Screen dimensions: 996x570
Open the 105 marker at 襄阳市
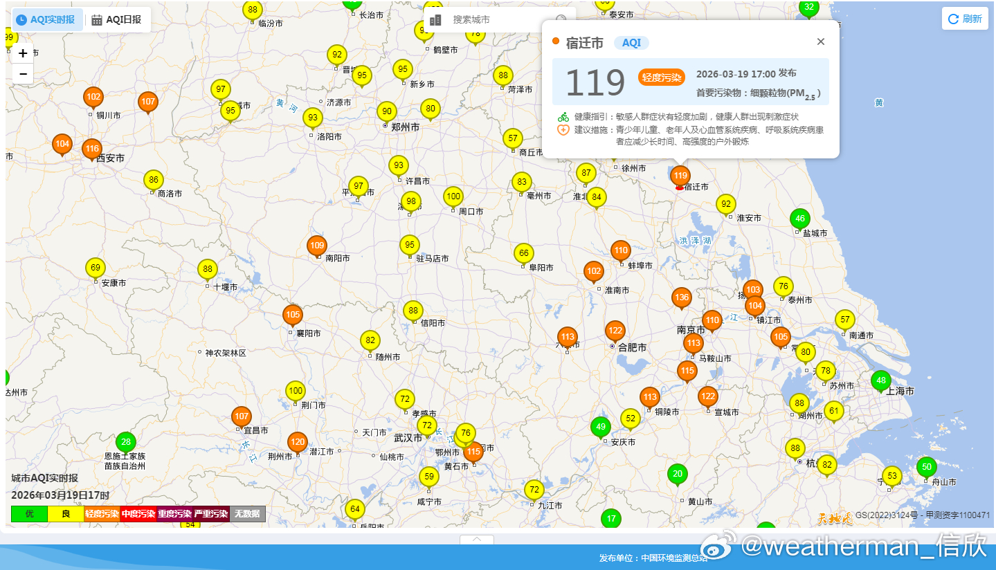coord(293,316)
